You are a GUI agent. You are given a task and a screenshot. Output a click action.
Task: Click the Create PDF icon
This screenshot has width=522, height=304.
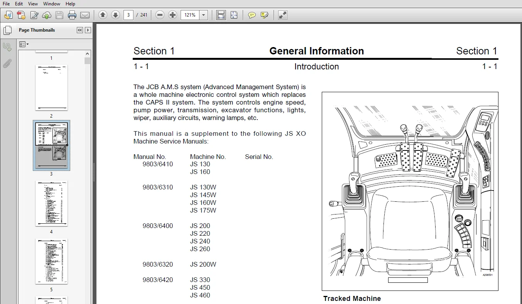[21, 15]
